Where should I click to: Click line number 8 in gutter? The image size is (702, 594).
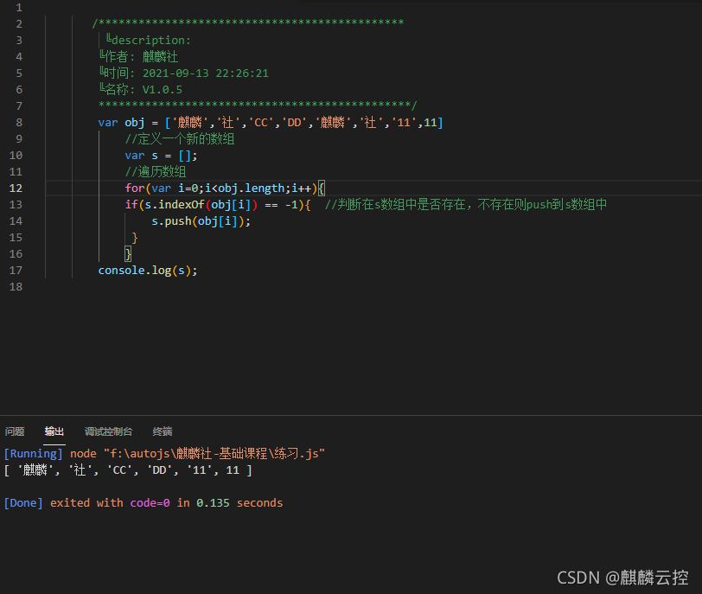[x=19, y=122]
